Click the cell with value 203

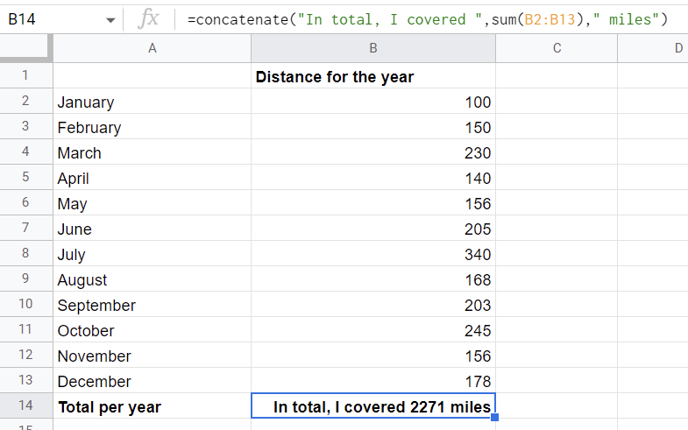pyautogui.click(x=373, y=305)
